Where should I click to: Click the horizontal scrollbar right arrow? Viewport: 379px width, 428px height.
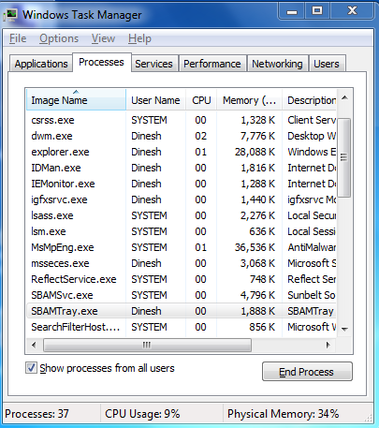pyautogui.click(x=328, y=345)
